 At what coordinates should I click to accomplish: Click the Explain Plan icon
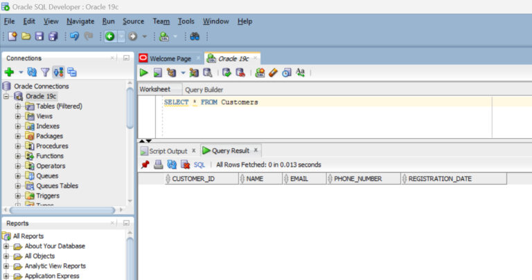(172, 73)
